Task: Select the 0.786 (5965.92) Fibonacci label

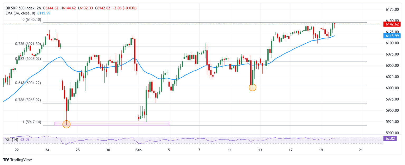Action: pyautogui.click(x=28, y=100)
